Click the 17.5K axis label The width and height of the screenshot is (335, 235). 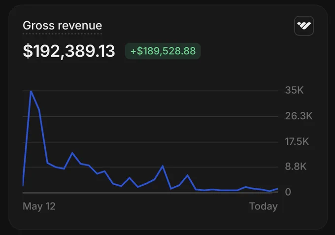click(x=297, y=141)
